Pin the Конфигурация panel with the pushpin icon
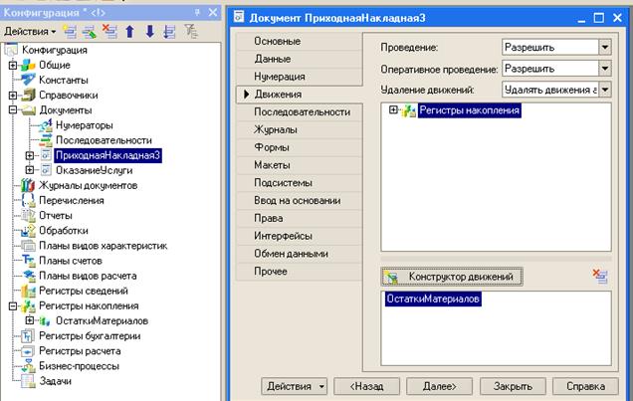 (197, 13)
